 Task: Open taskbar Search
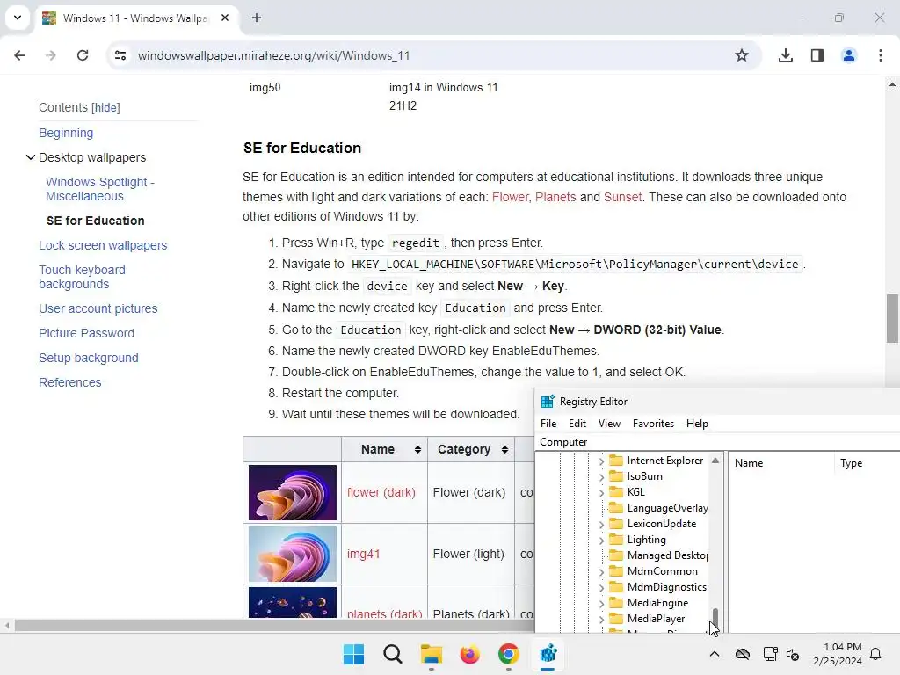click(393, 654)
